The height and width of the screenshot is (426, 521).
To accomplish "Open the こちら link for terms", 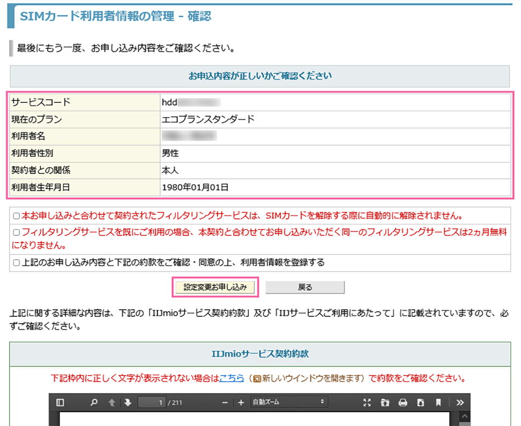I will tap(231, 378).
